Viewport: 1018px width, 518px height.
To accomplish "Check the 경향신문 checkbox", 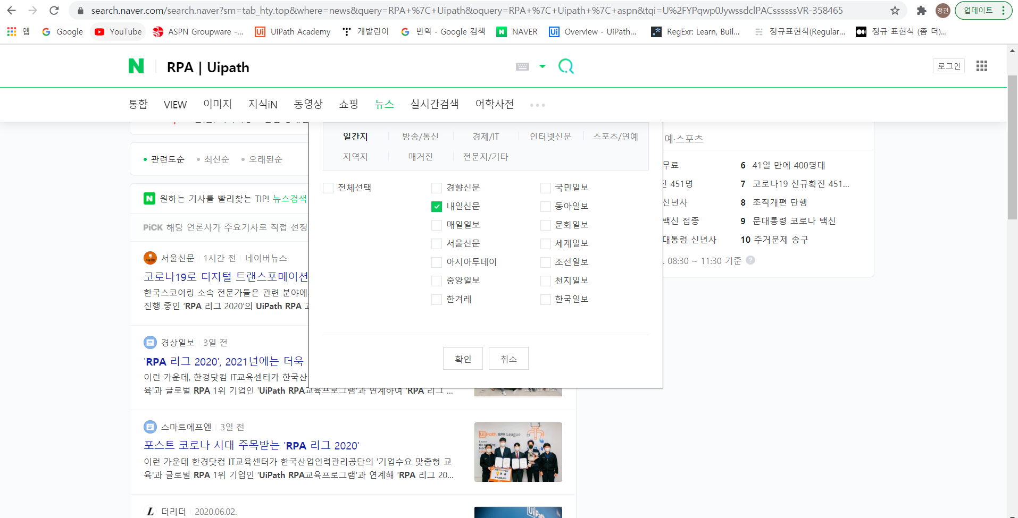I will pyautogui.click(x=437, y=188).
